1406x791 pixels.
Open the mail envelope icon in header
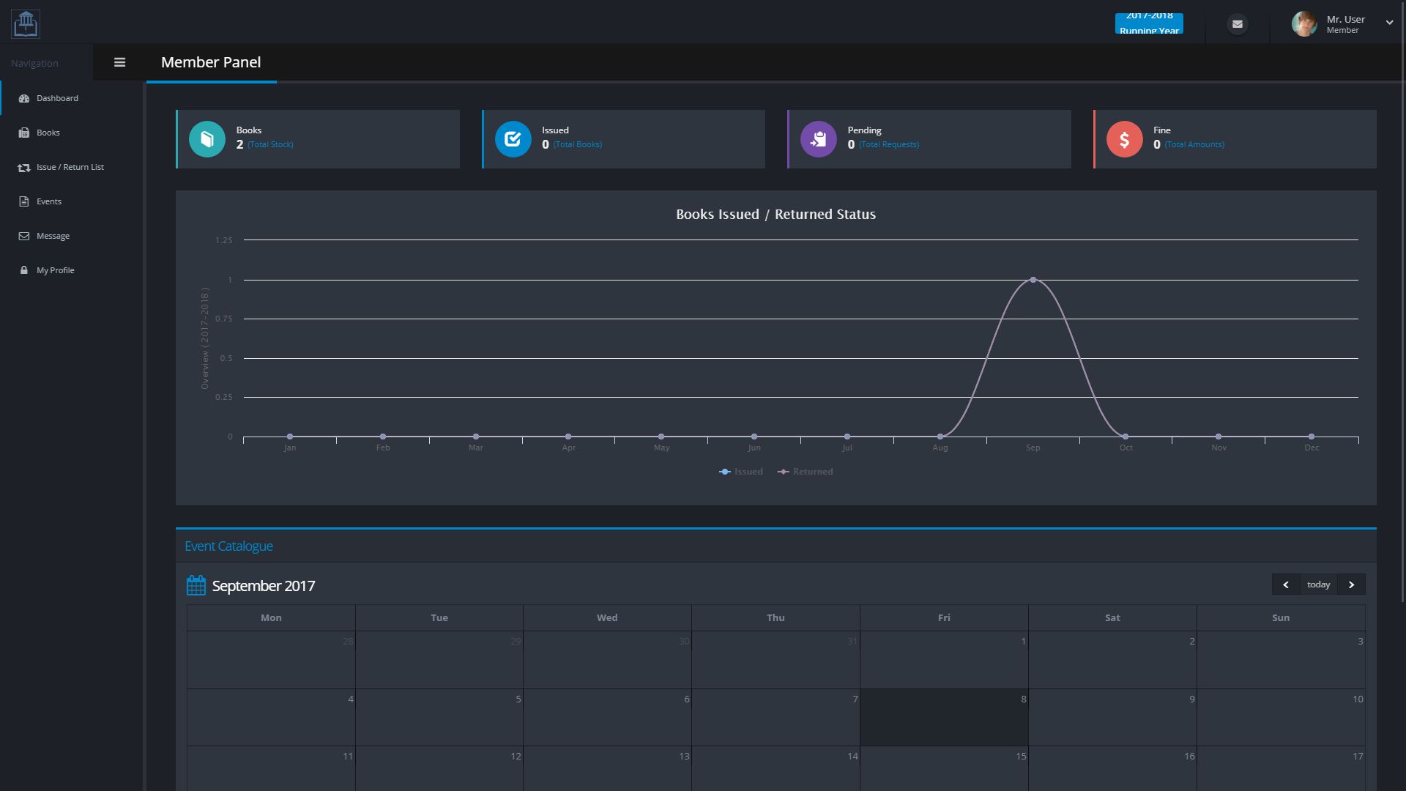(1237, 24)
